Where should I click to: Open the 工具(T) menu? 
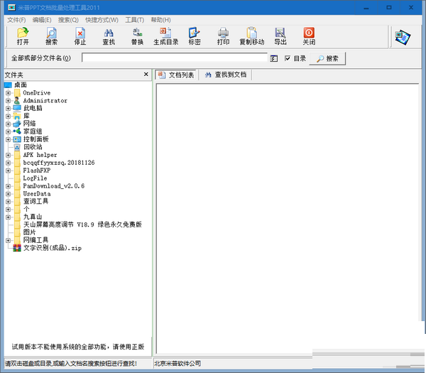click(x=134, y=20)
